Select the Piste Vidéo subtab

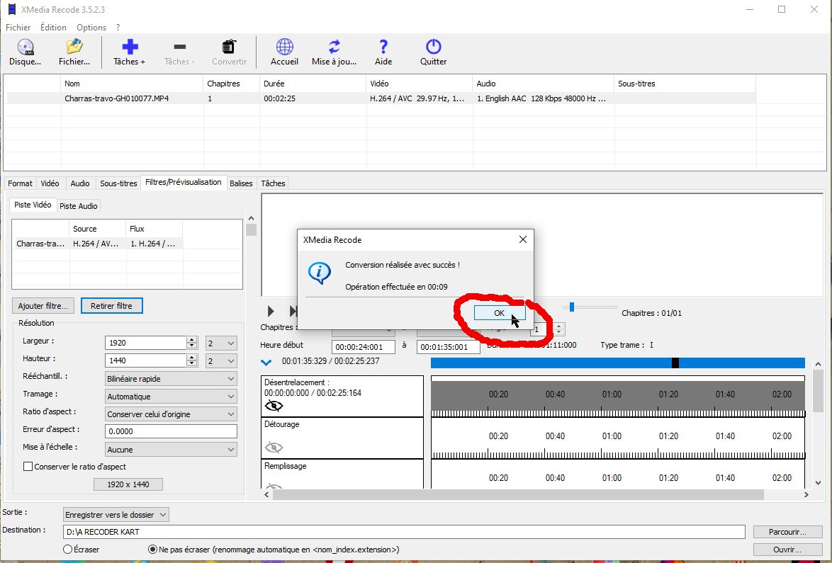point(33,205)
